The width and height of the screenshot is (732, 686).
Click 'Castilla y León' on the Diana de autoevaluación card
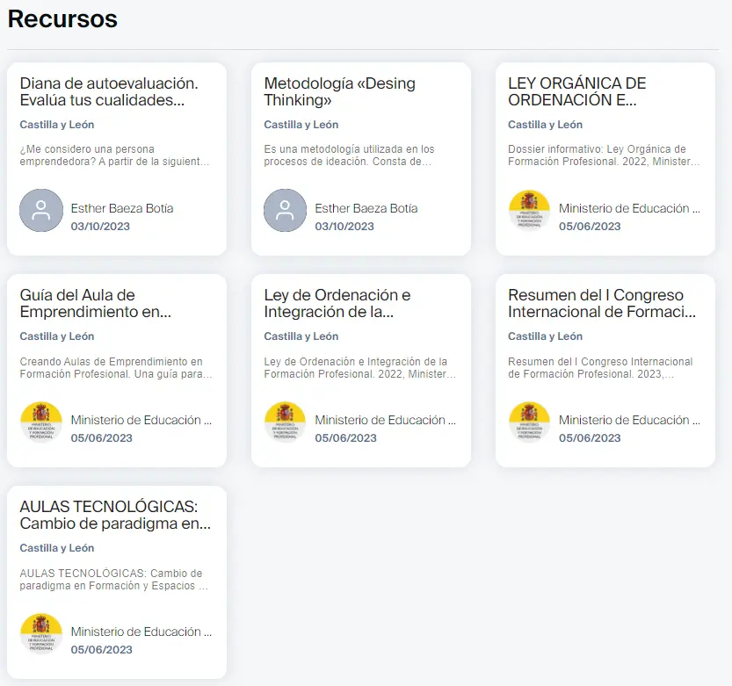click(57, 125)
